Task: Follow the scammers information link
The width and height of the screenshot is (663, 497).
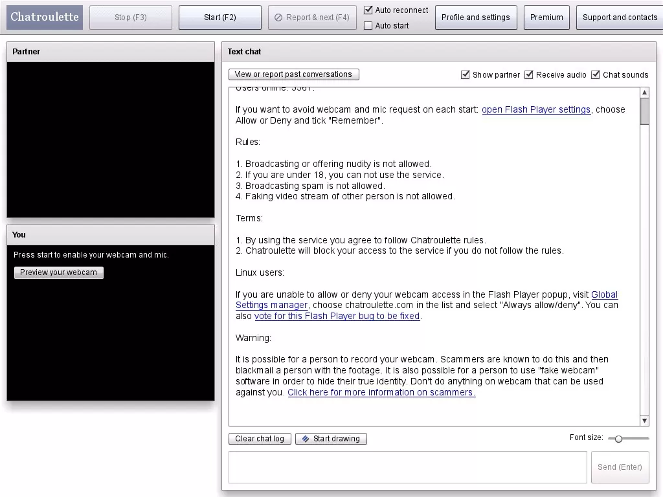Action: coord(381,392)
